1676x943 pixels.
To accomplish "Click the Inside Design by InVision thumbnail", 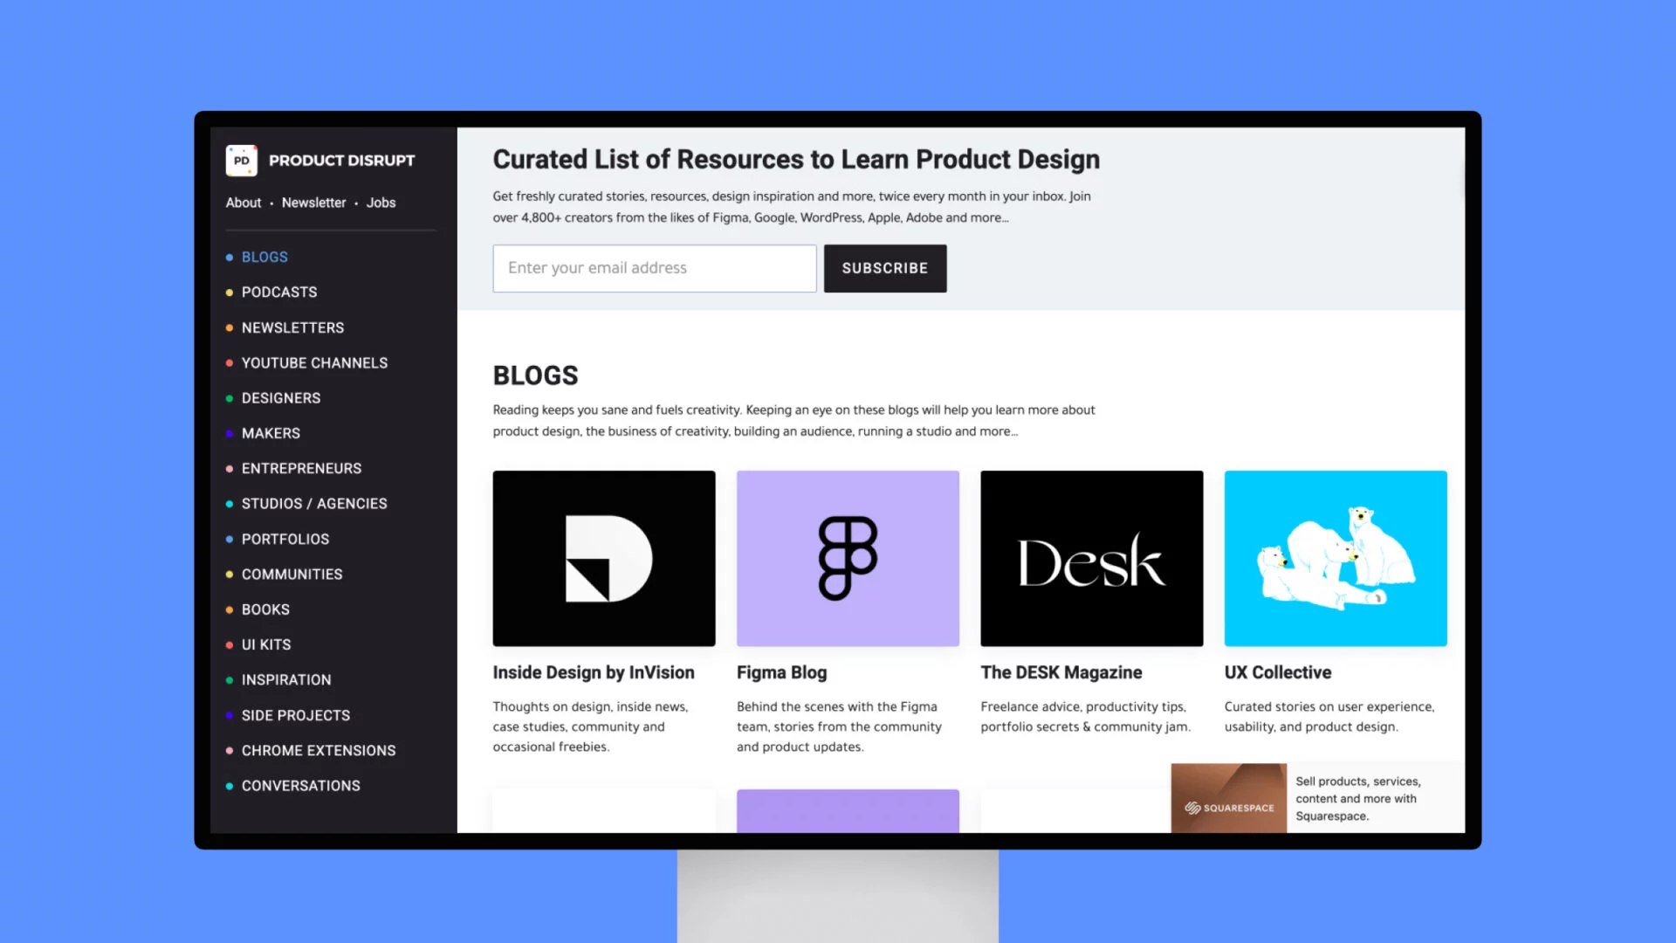I will (603, 559).
